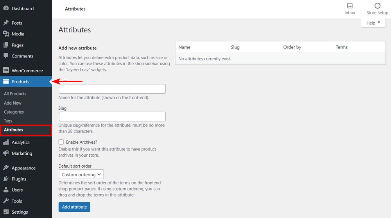Click the Tools wrench icon
The image size is (391, 218).
6,200
